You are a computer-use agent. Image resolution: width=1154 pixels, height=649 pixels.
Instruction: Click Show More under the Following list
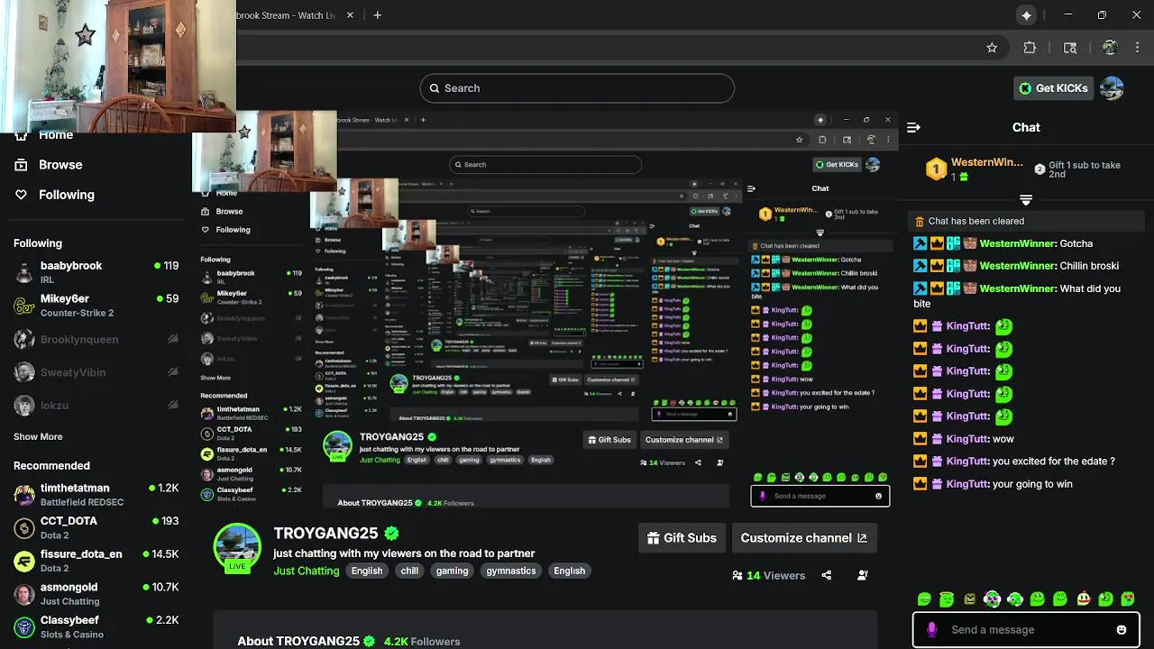pos(38,436)
